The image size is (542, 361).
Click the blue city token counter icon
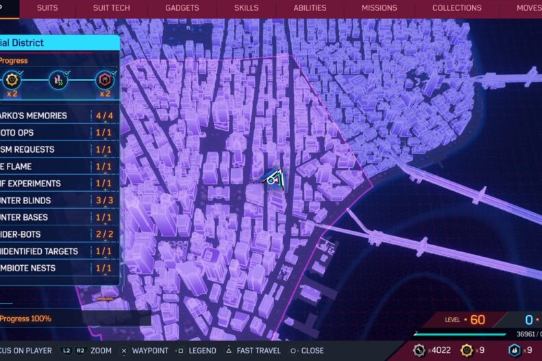coord(515,350)
